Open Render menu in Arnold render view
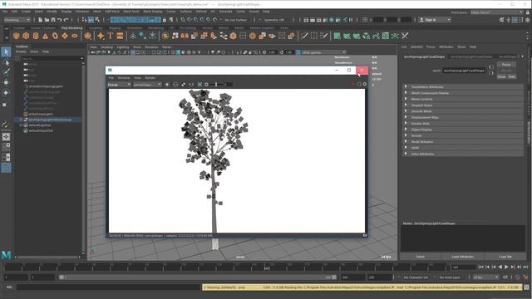 150,78
